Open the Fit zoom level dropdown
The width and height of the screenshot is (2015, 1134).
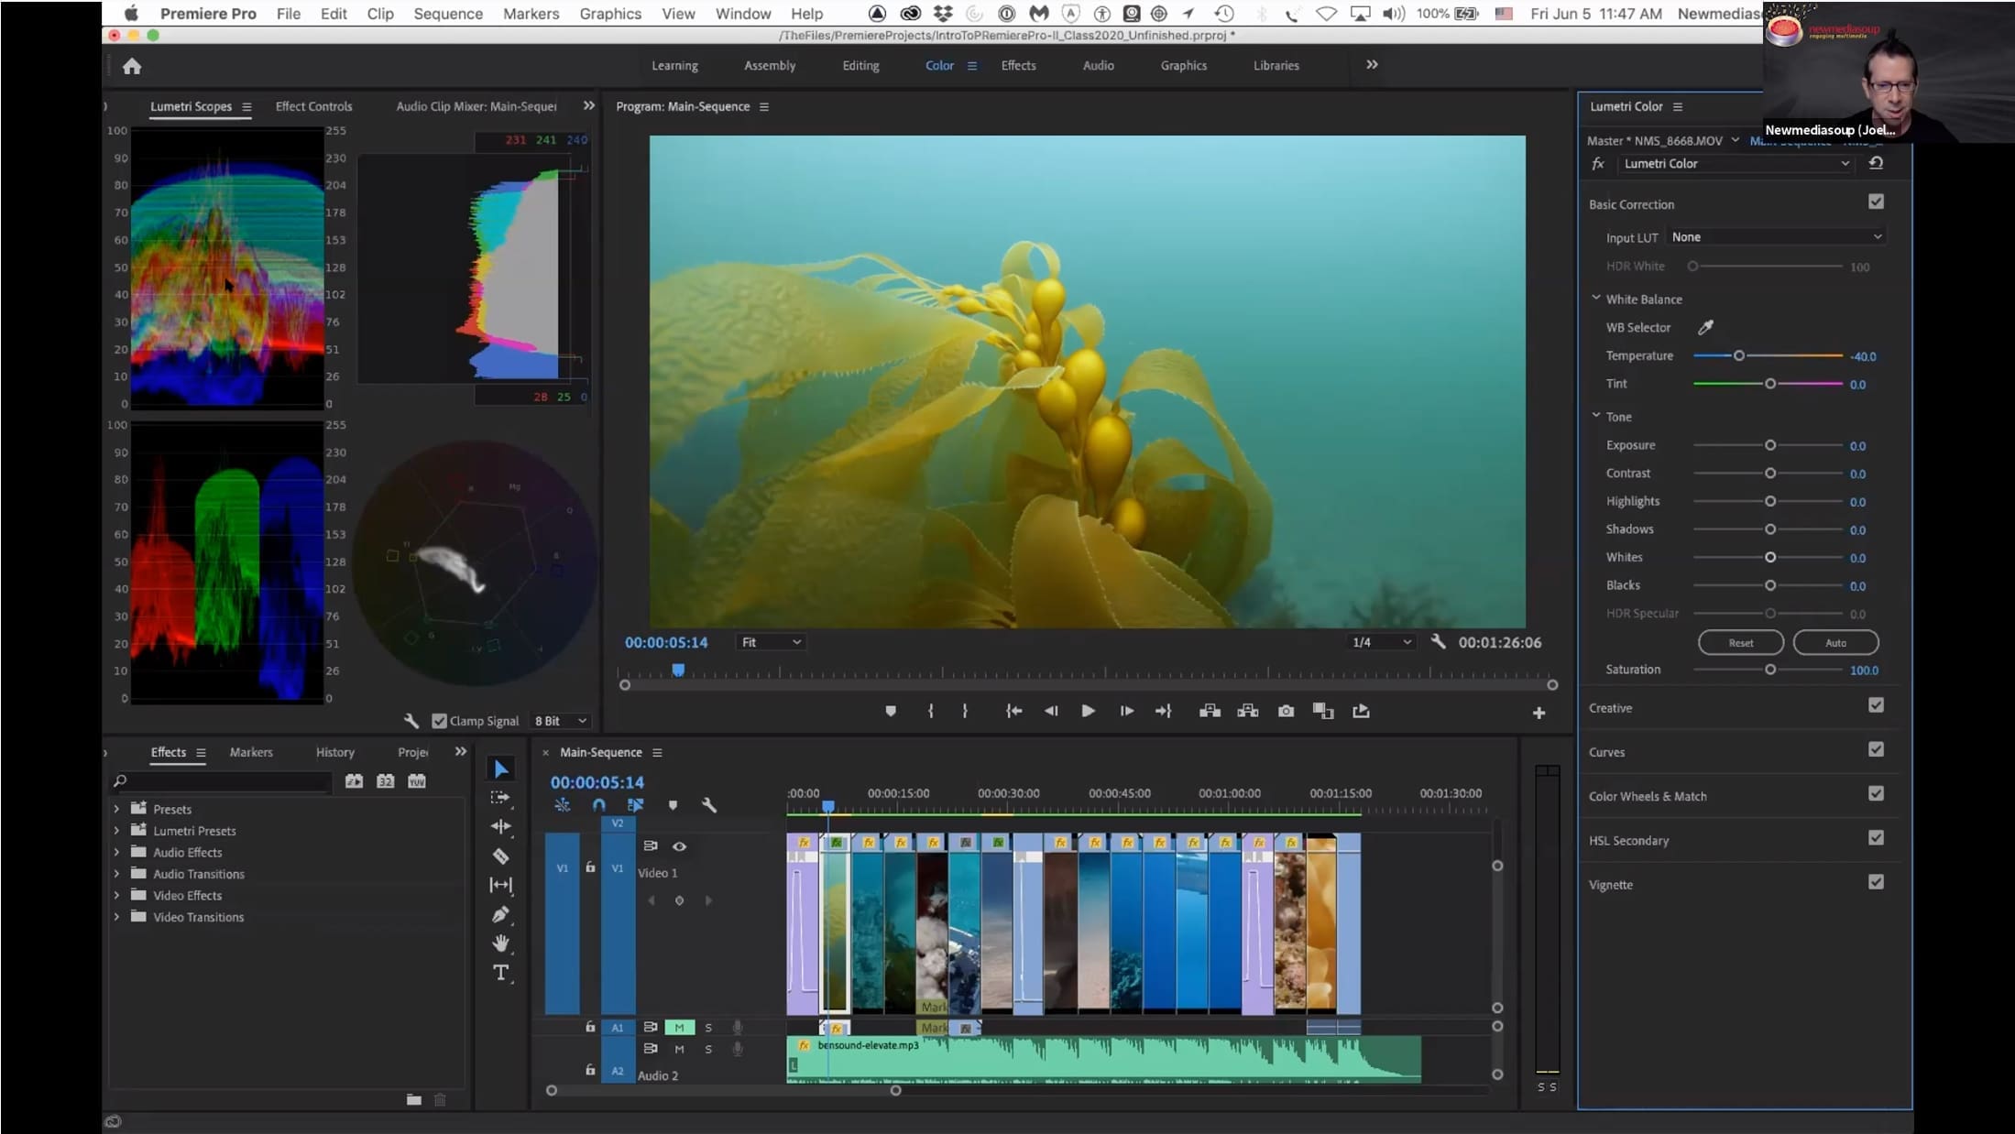(770, 643)
